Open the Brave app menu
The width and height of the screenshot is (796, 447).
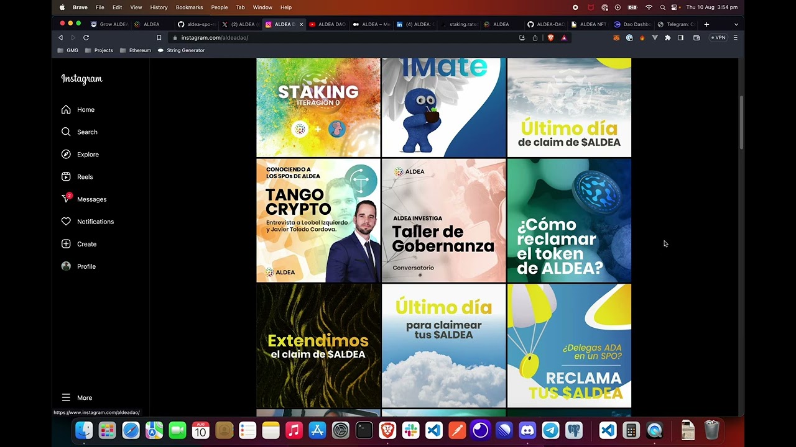(80, 7)
